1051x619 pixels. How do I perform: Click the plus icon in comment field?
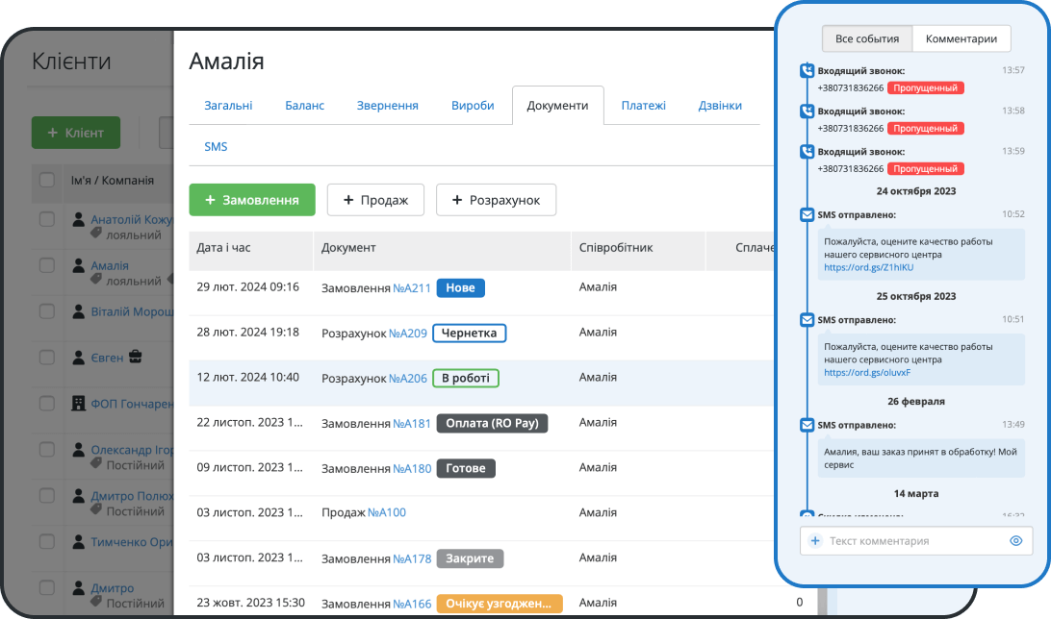click(815, 541)
